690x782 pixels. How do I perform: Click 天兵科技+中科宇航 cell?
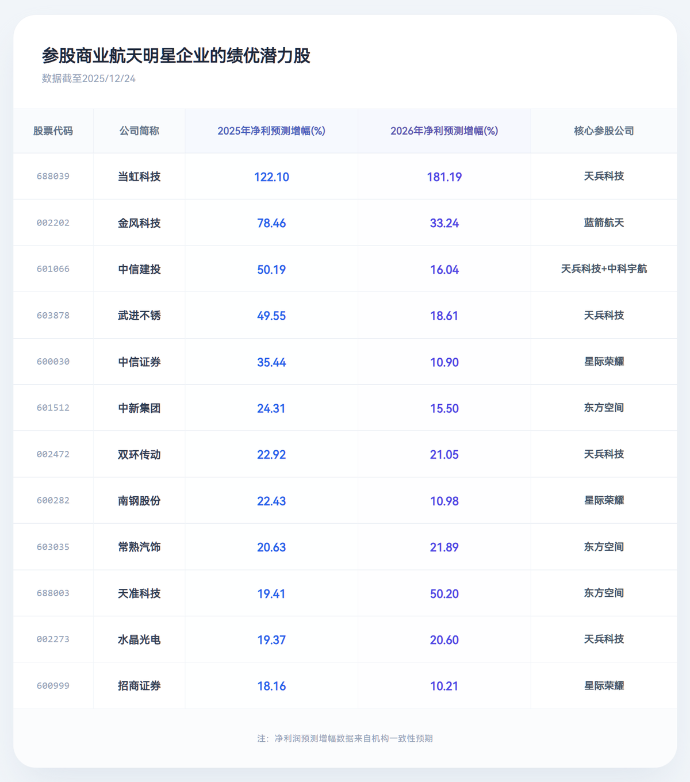(x=604, y=269)
